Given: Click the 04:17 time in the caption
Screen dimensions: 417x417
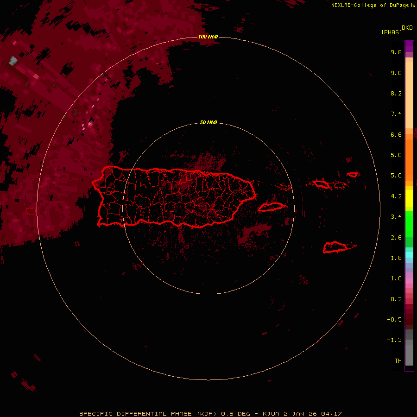Looking at the screenshot, I should click(331, 414).
